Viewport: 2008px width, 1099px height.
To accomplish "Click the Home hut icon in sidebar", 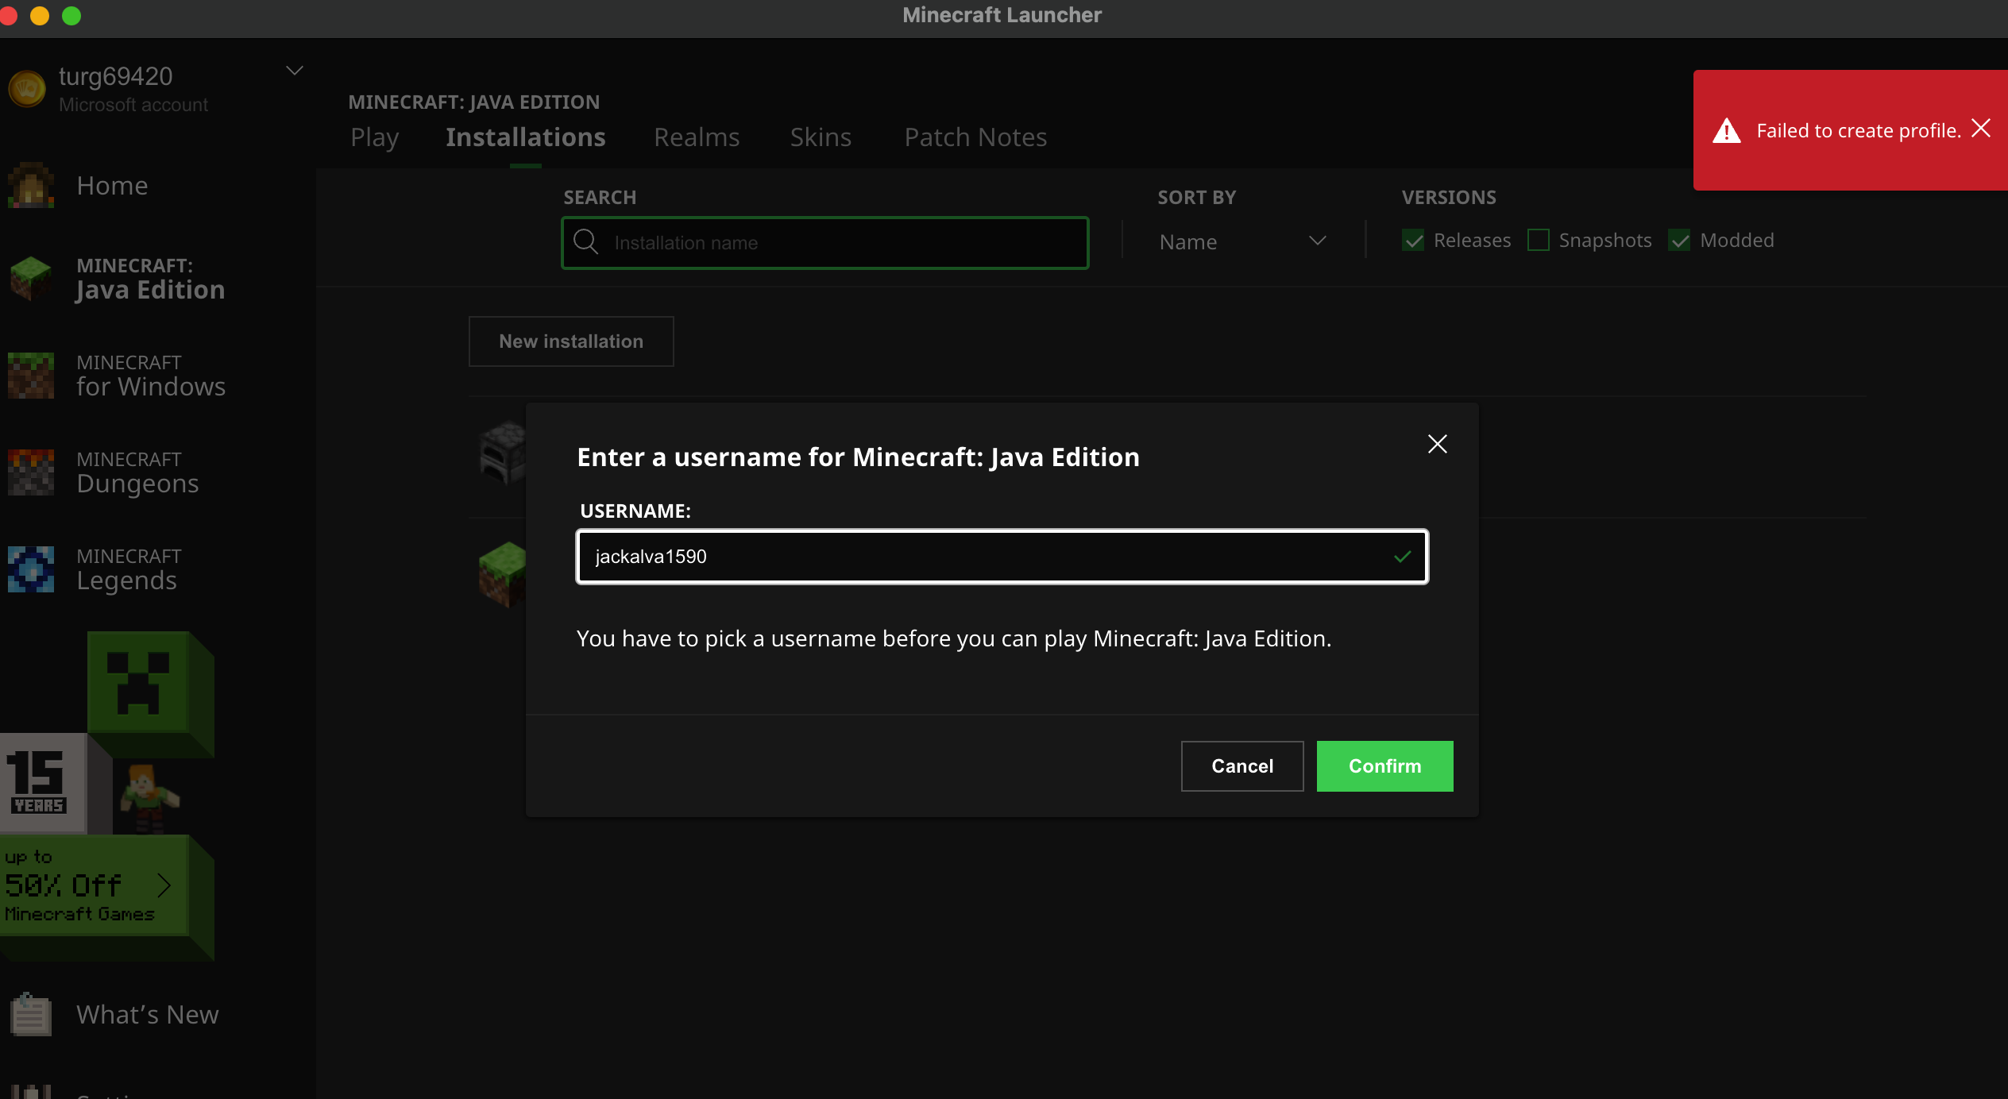I will [31, 185].
